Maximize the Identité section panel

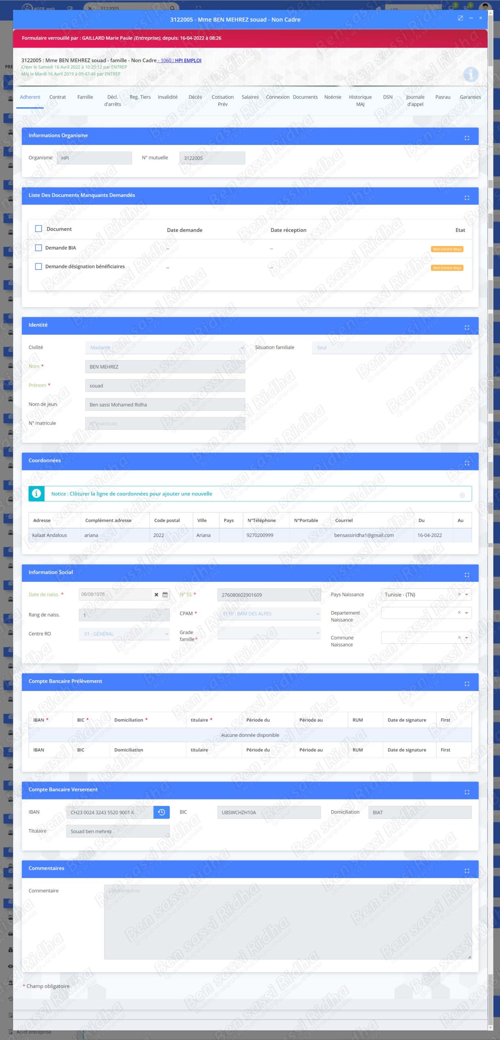(467, 327)
